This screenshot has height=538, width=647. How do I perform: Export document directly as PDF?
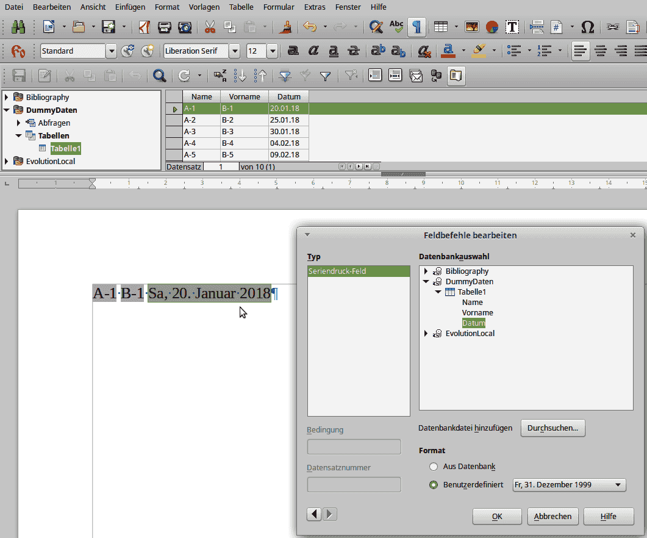click(145, 27)
